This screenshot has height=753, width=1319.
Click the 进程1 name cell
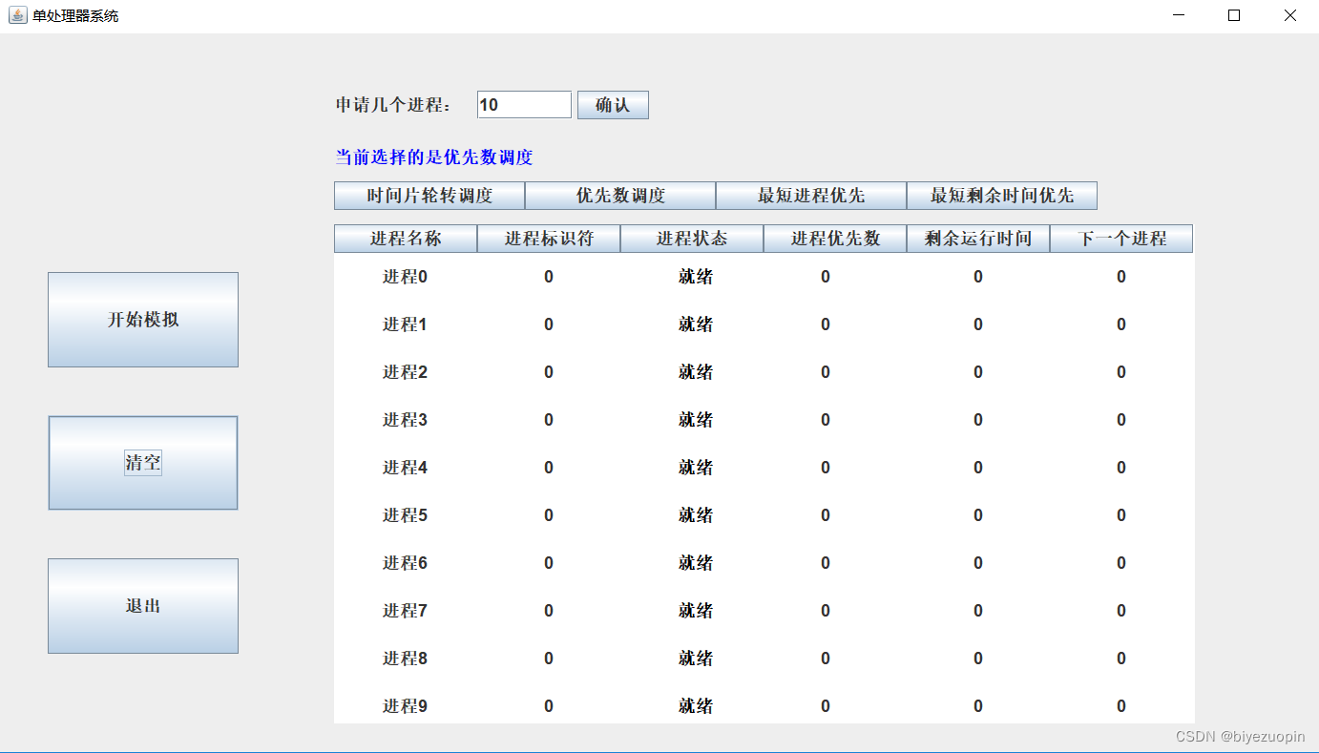click(405, 324)
